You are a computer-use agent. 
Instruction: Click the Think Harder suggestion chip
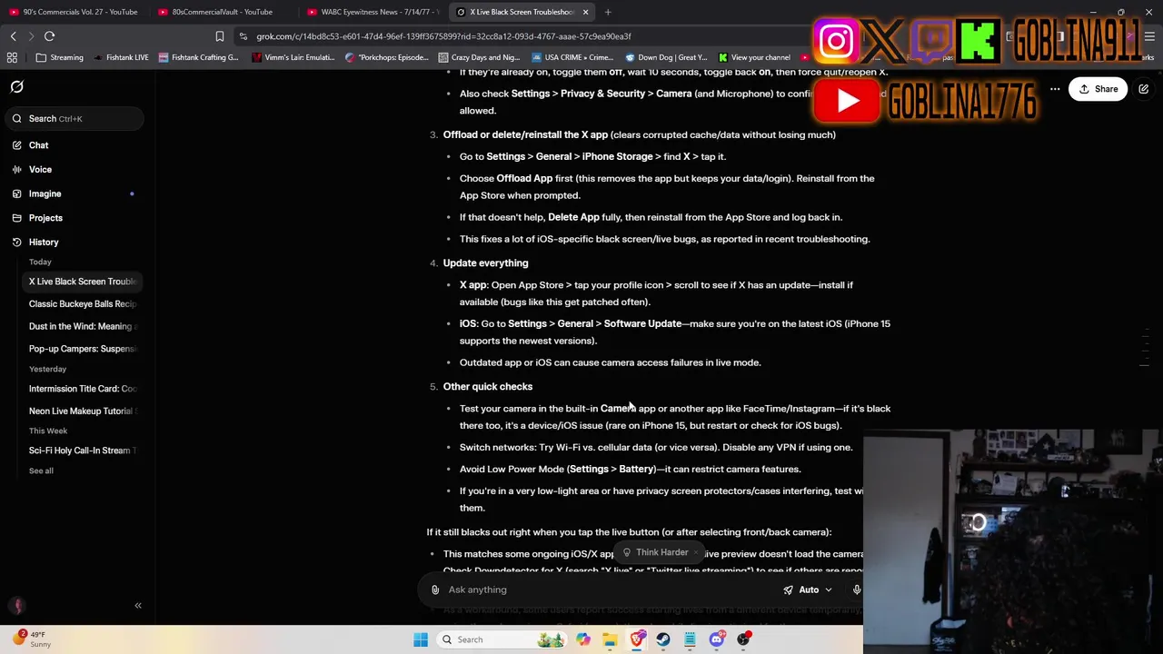[656, 552]
